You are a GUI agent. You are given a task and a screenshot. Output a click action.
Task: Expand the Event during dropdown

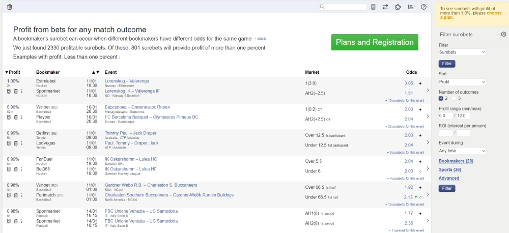[462, 151]
